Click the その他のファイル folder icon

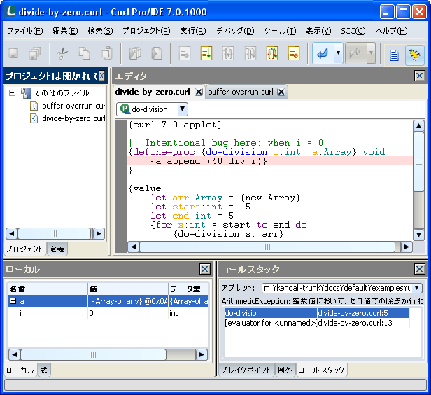click(26, 93)
